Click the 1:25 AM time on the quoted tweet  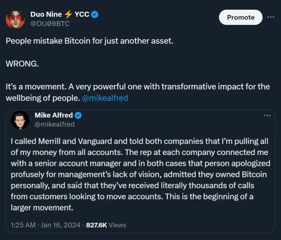coord(22,225)
